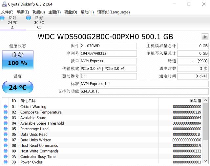The image size is (210, 166).
Task: Open the 主题(T) menu
Action: coord(54,12)
